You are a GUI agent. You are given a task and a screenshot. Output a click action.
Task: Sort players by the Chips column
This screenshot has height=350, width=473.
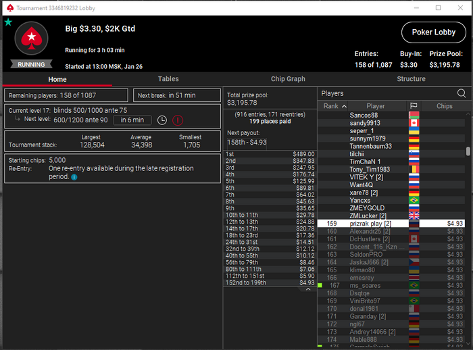pos(444,106)
